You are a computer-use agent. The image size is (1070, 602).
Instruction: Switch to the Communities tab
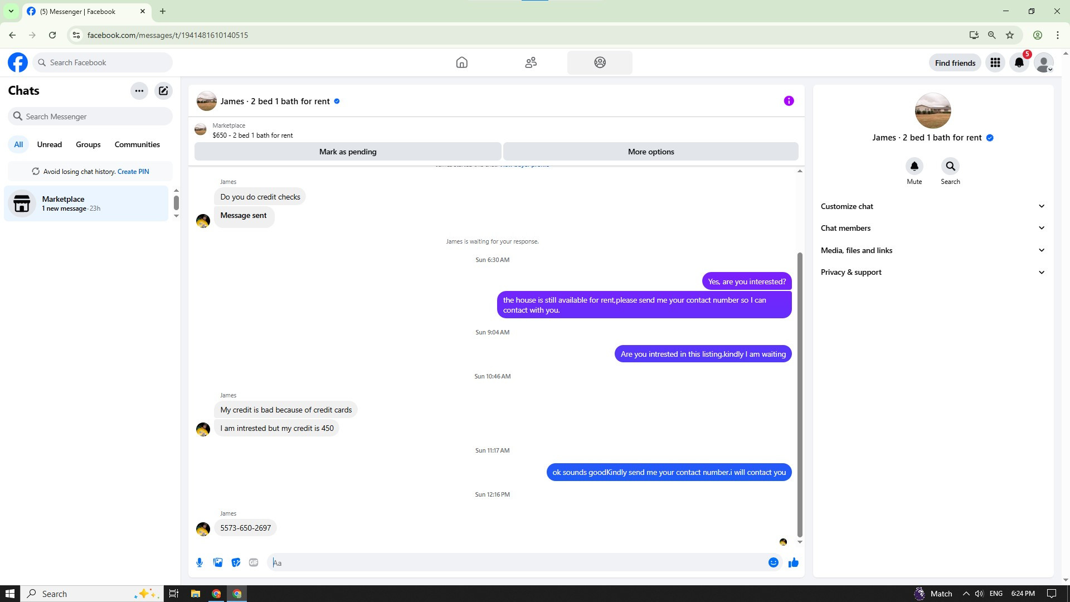click(137, 144)
